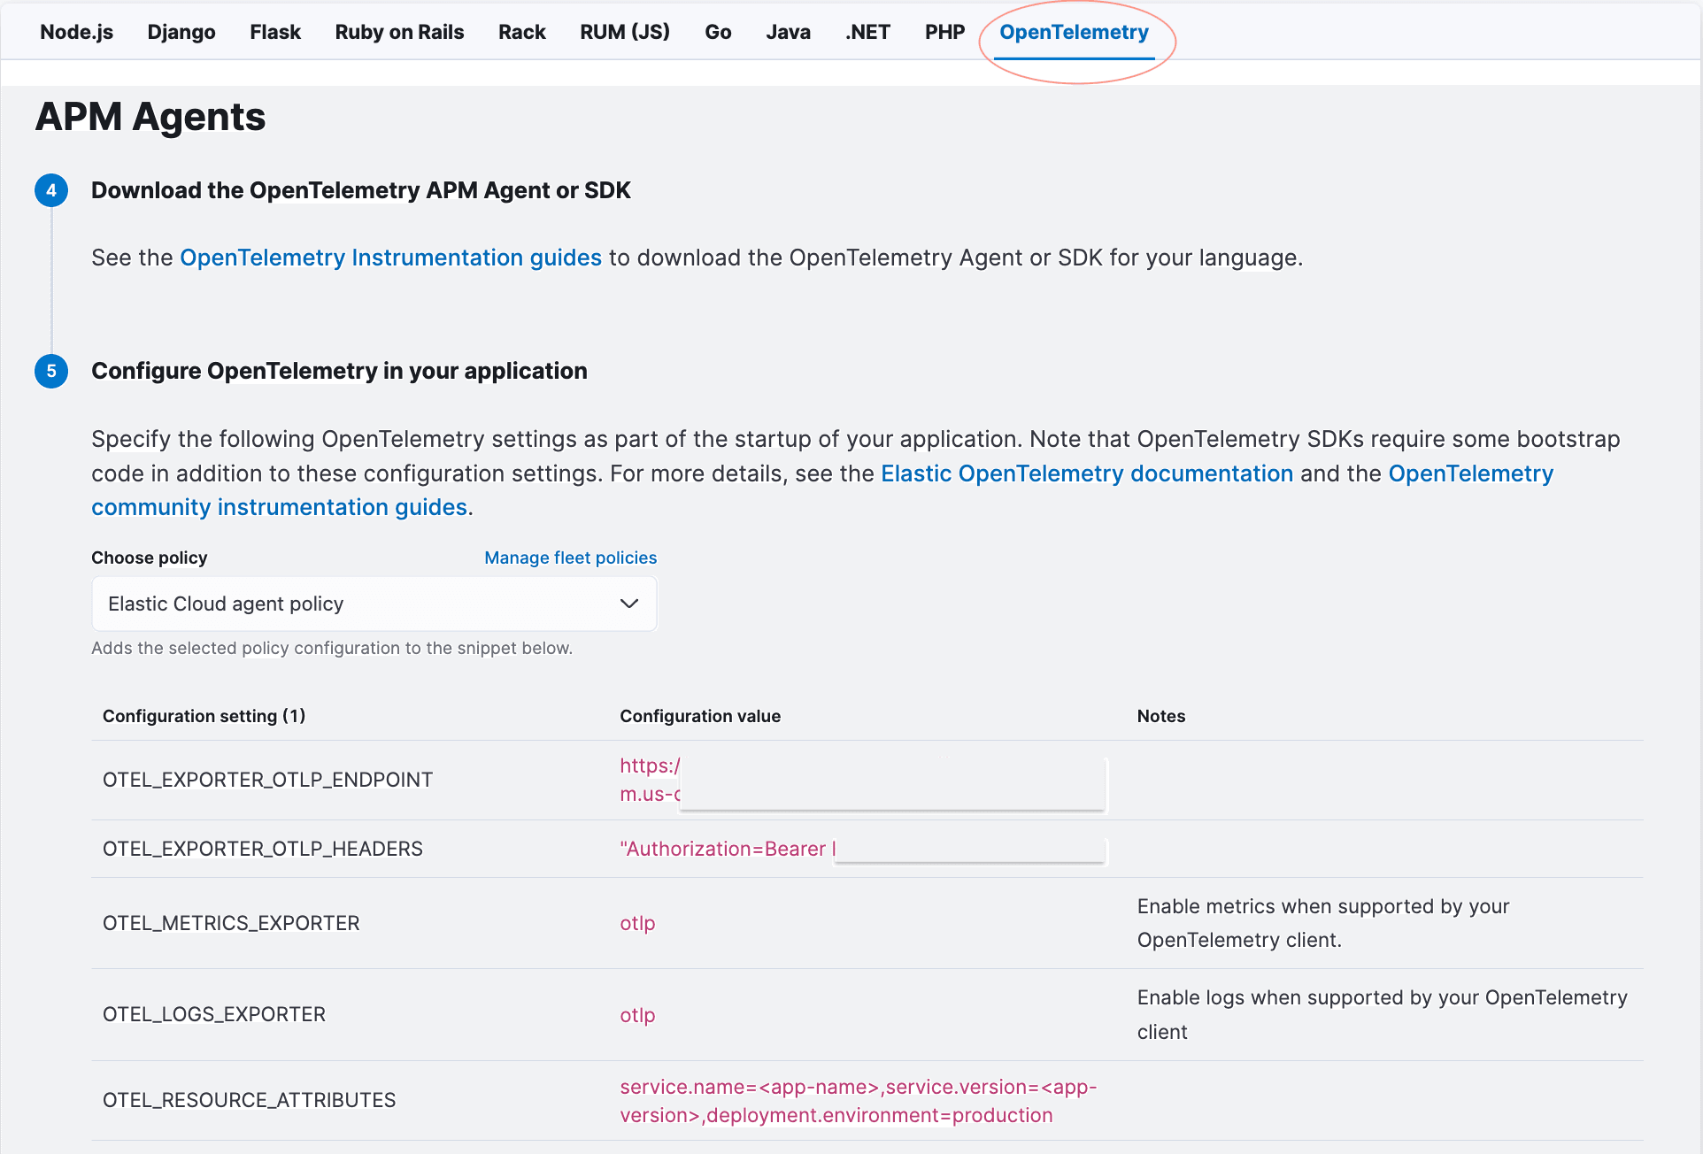Follow OpenTelemetry community instrumentation guides link
Image resolution: width=1703 pixels, height=1154 pixels.
[x=279, y=507]
